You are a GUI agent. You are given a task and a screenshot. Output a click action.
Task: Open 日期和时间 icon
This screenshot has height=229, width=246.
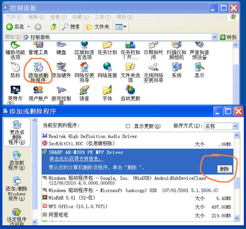point(153,51)
